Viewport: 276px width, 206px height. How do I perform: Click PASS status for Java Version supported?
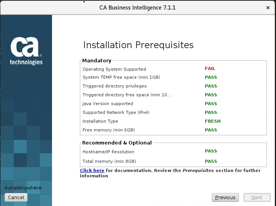click(x=211, y=104)
